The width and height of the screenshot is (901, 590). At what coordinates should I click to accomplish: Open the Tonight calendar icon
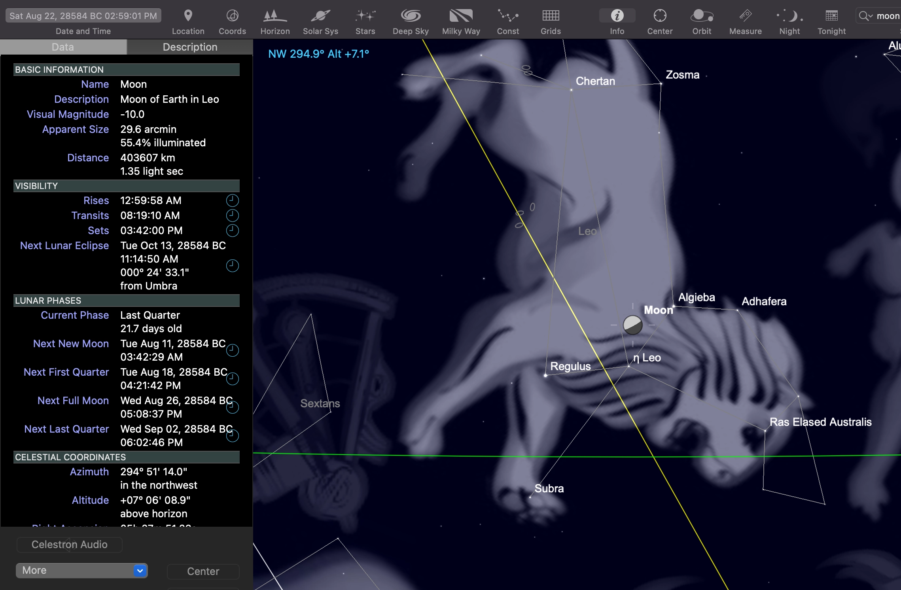(831, 16)
